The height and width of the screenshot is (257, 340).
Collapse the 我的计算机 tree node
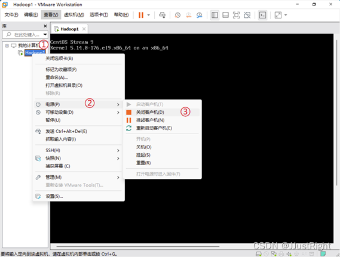pyautogui.click(x=7, y=46)
